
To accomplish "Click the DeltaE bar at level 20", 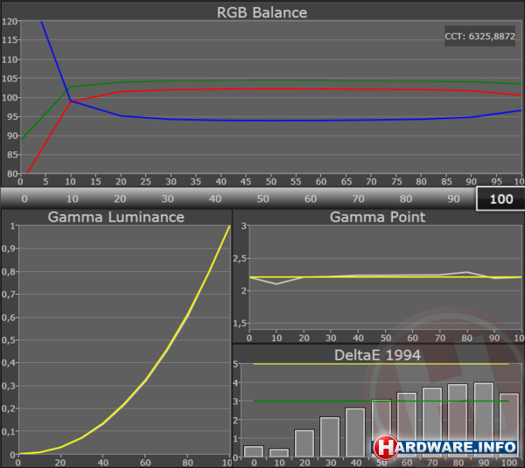I will click(304, 444).
